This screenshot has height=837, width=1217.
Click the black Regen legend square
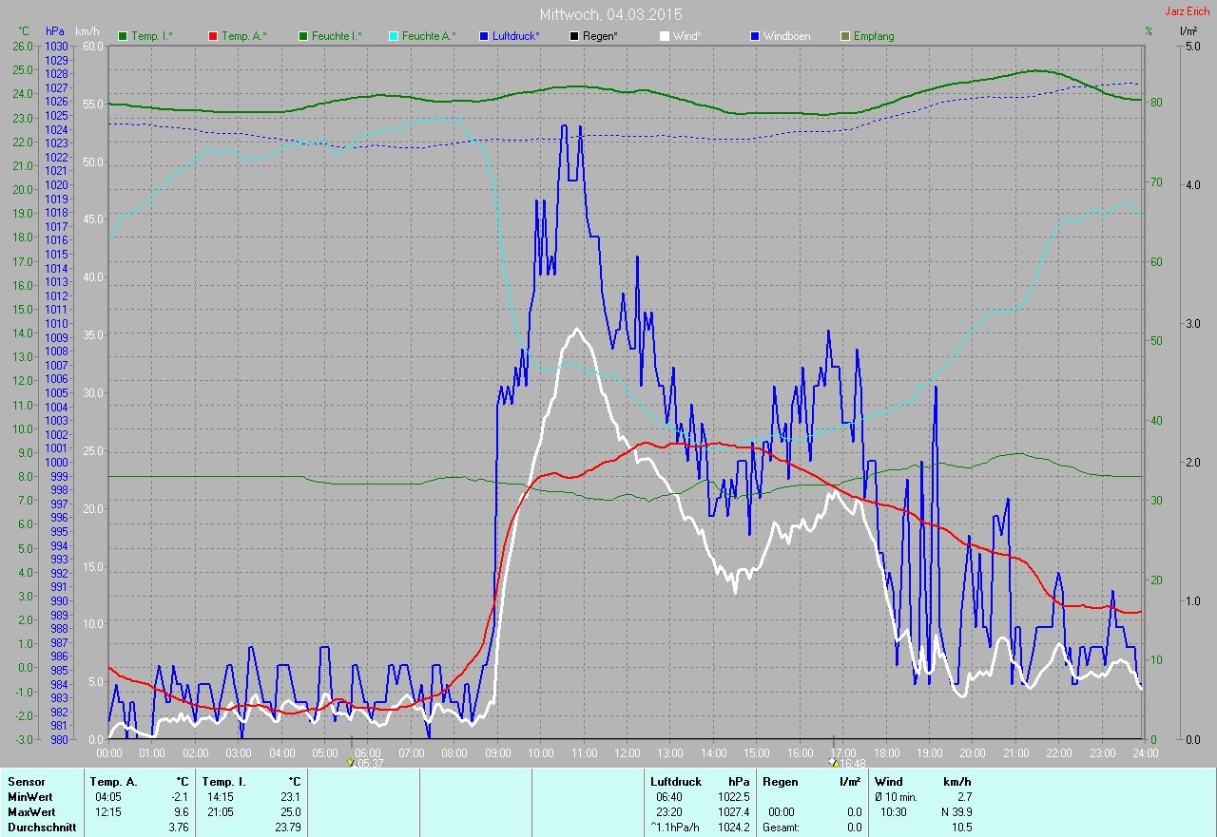574,36
